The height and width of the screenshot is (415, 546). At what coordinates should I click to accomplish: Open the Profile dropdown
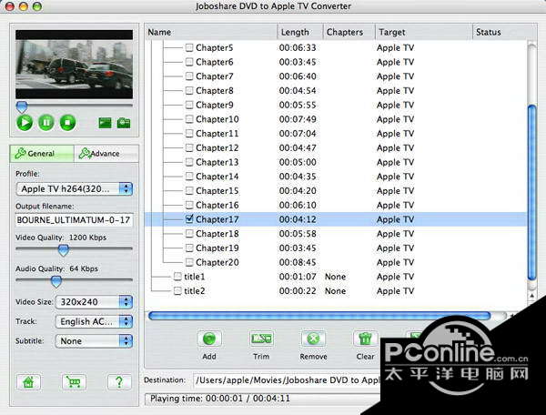click(74, 189)
